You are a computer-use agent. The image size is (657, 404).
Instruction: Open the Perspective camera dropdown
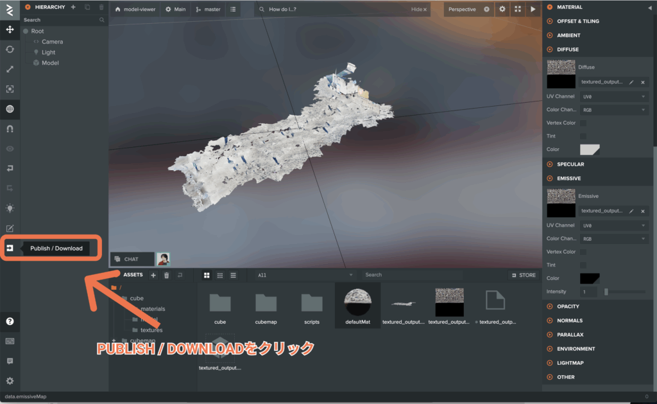(468, 9)
